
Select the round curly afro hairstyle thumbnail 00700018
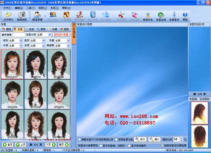tap(59, 94)
